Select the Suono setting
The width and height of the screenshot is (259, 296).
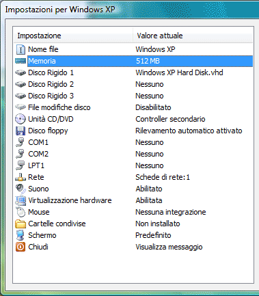[38, 189]
